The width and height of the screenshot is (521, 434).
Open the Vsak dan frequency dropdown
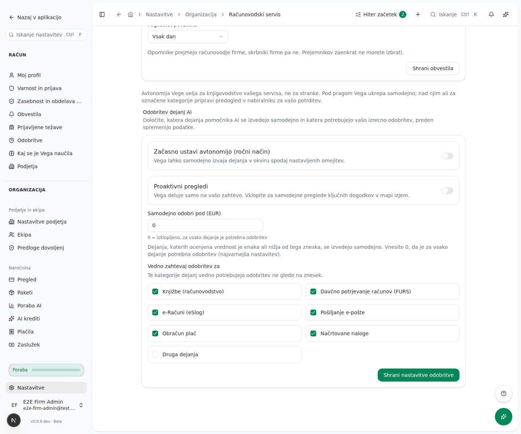click(x=188, y=37)
